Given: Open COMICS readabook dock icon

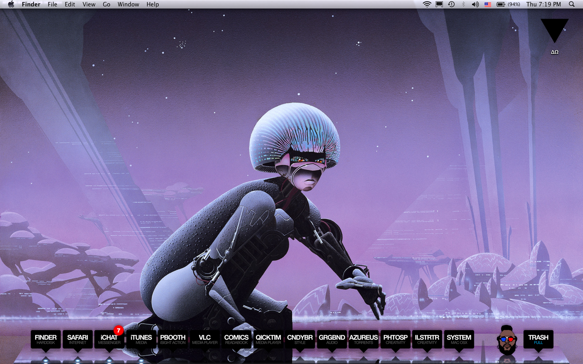Looking at the screenshot, I should [x=236, y=340].
